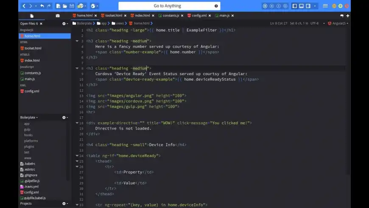Close the Open Files list panel

pyautogui.click(x=41, y=23)
